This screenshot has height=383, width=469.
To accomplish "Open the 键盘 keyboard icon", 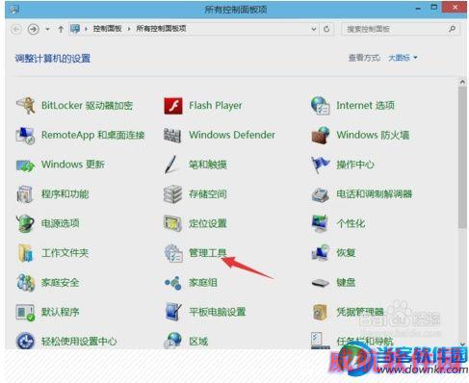I will click(321, 283).
